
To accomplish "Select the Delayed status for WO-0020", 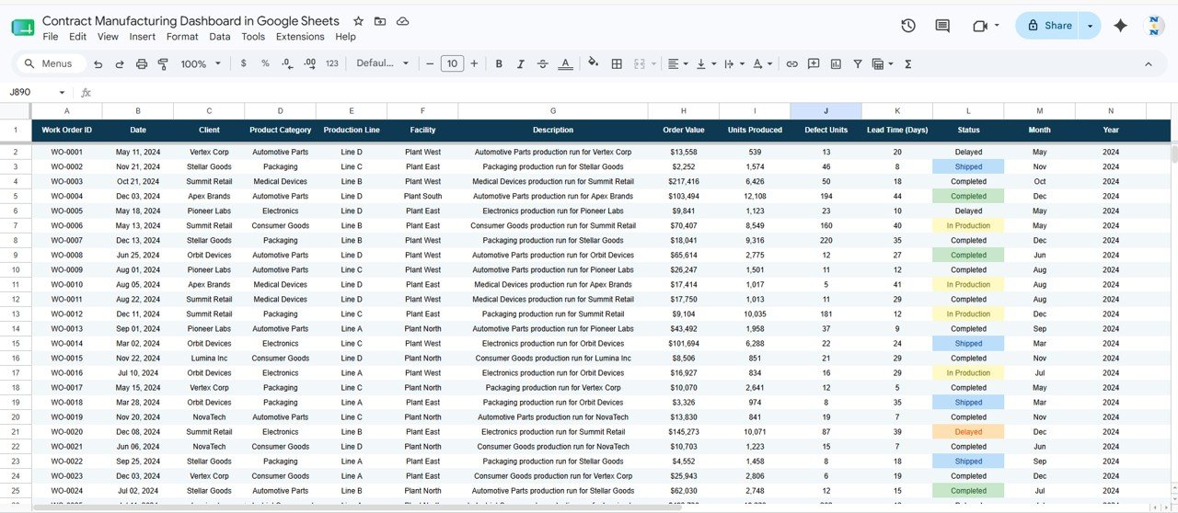I will [x=968, y=432].
